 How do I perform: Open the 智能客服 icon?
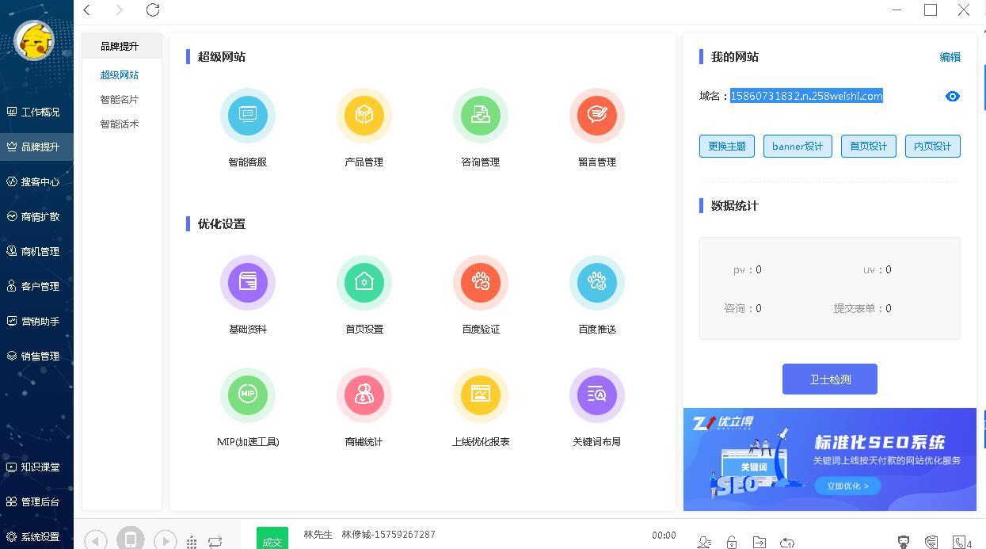coord(248,116)
